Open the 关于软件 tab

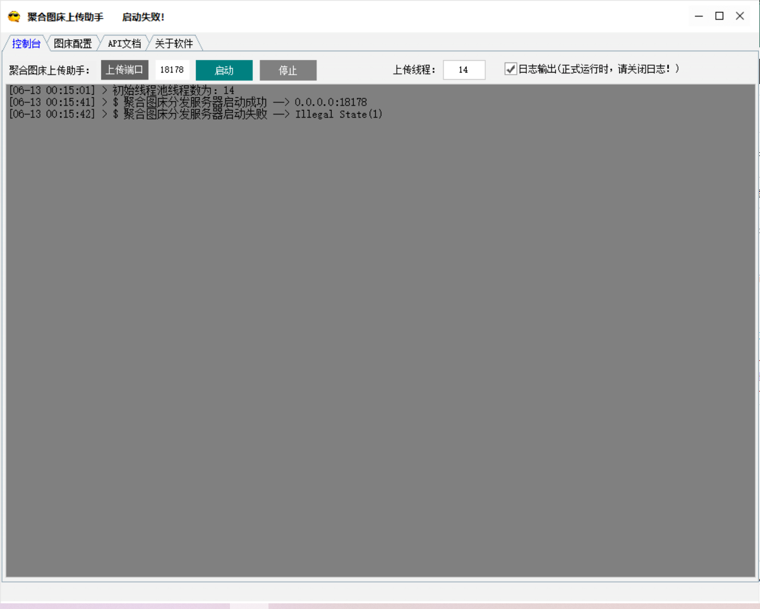click(x=174, y=44)
